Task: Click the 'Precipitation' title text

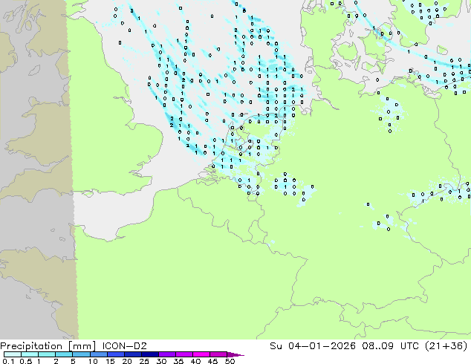Action: pos(31,346)
